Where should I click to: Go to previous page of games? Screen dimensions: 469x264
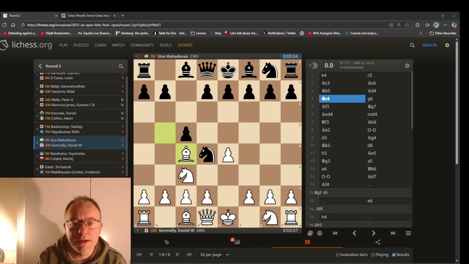point(151,254)
